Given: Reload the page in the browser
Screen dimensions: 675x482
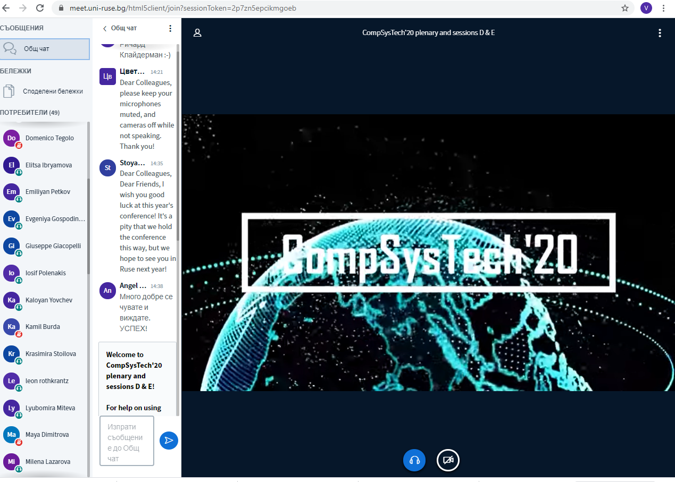Looking at the screenshot, I should [40, 8].
